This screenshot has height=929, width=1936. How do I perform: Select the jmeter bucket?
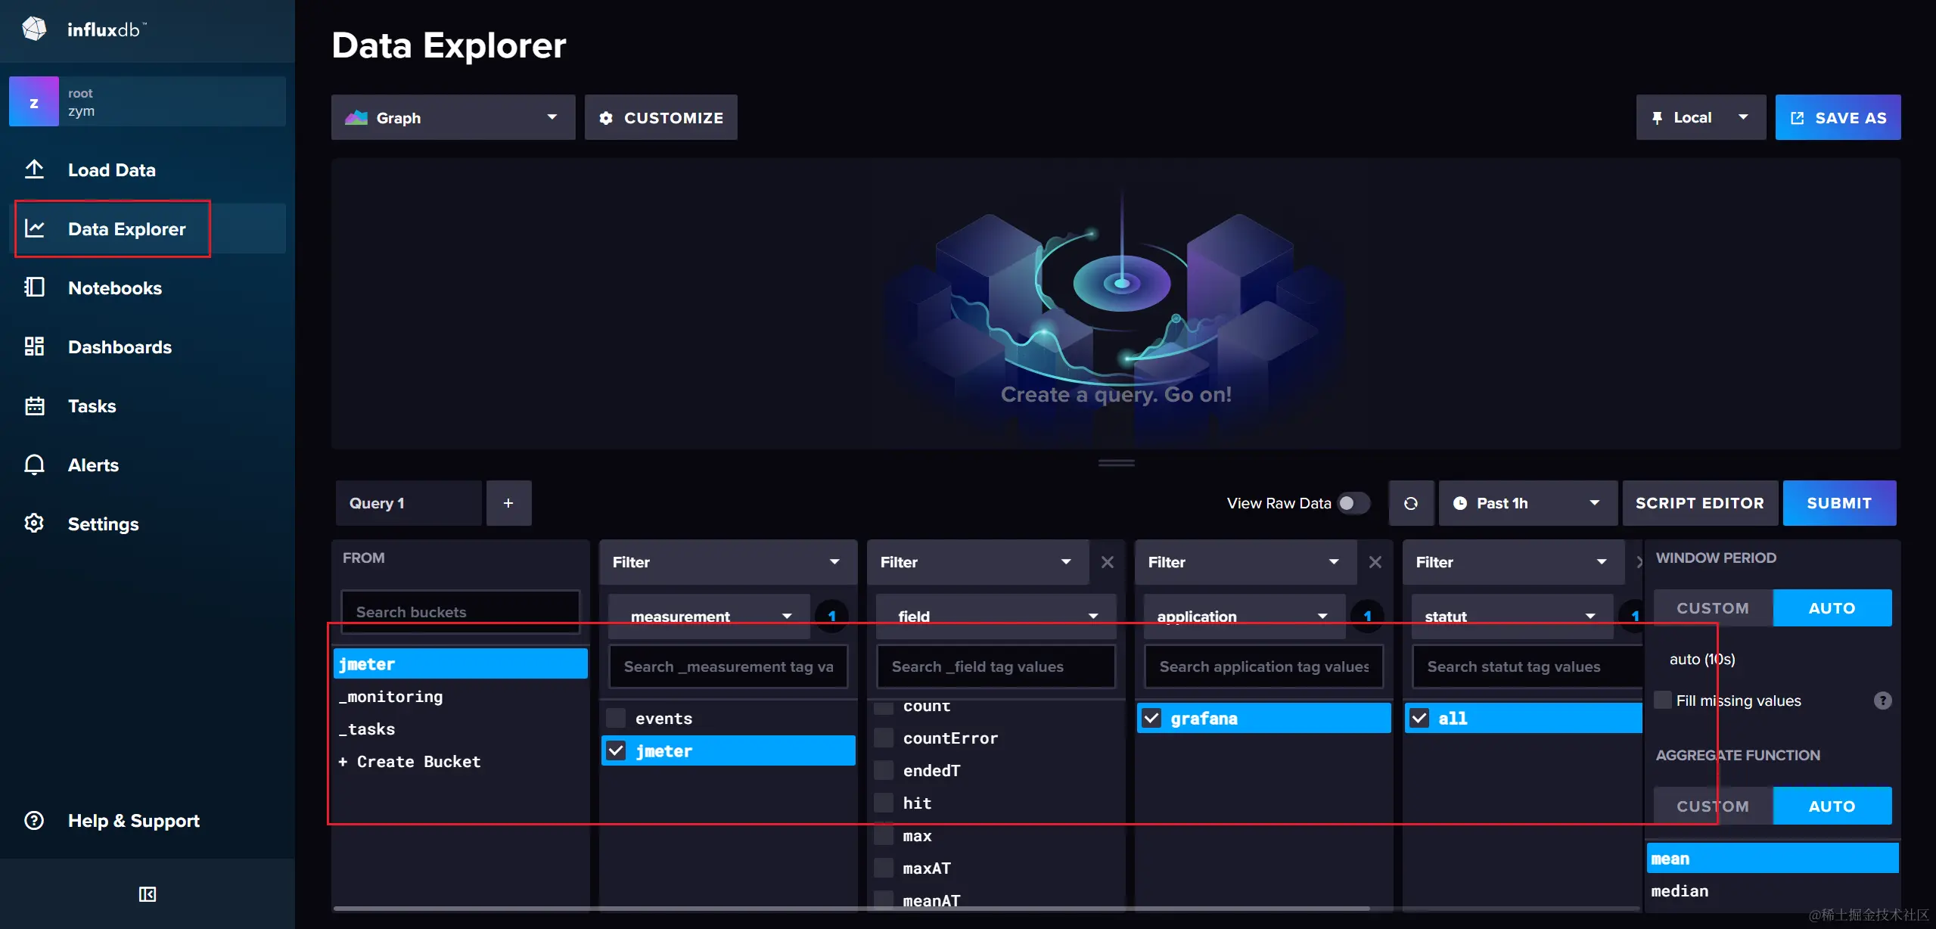coord(460,663)
